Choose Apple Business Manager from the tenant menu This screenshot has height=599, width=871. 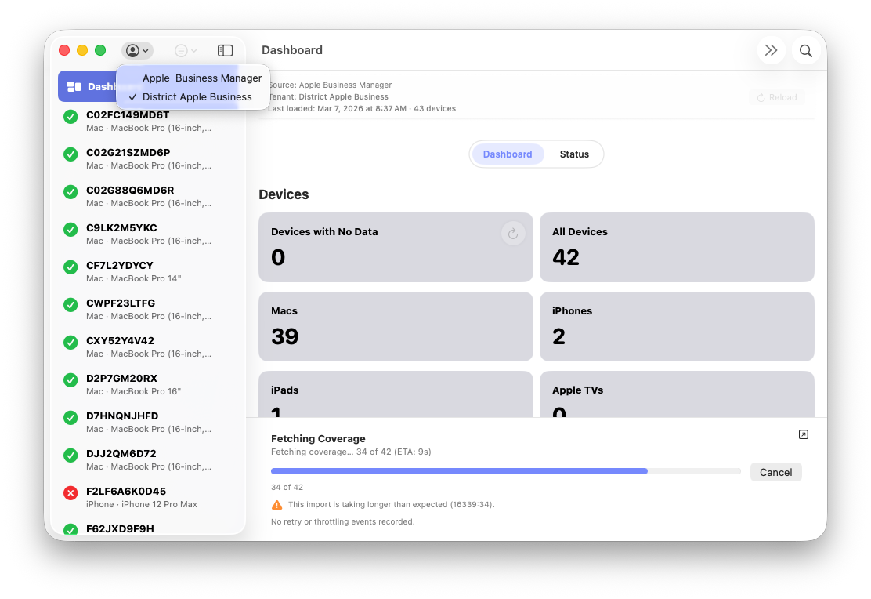click(203, 78)
